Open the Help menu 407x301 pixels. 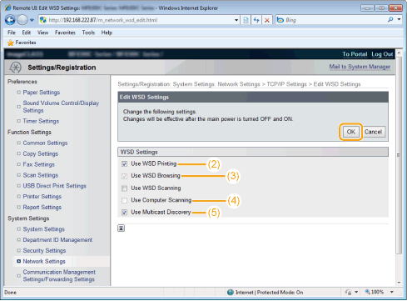(107, 33)
